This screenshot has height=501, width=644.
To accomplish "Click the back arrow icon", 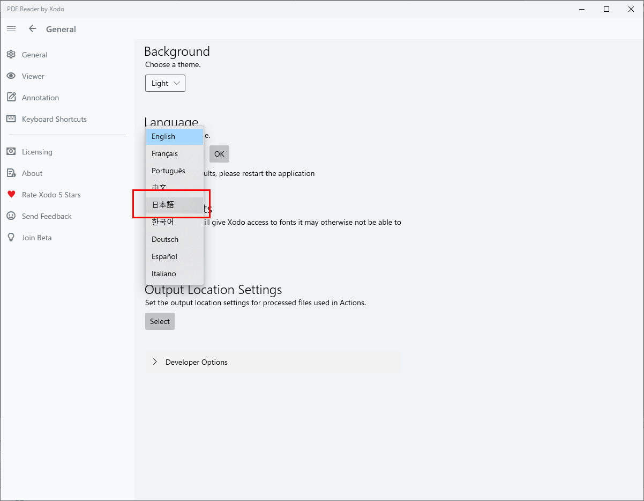I will 33,29.
